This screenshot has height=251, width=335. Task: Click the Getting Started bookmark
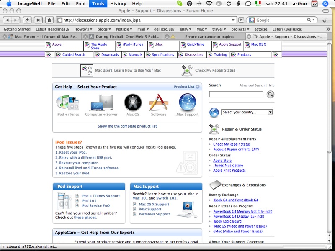click(17, 29)
